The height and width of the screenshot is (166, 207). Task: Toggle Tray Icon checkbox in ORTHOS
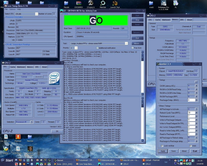[x=133, y=48]
